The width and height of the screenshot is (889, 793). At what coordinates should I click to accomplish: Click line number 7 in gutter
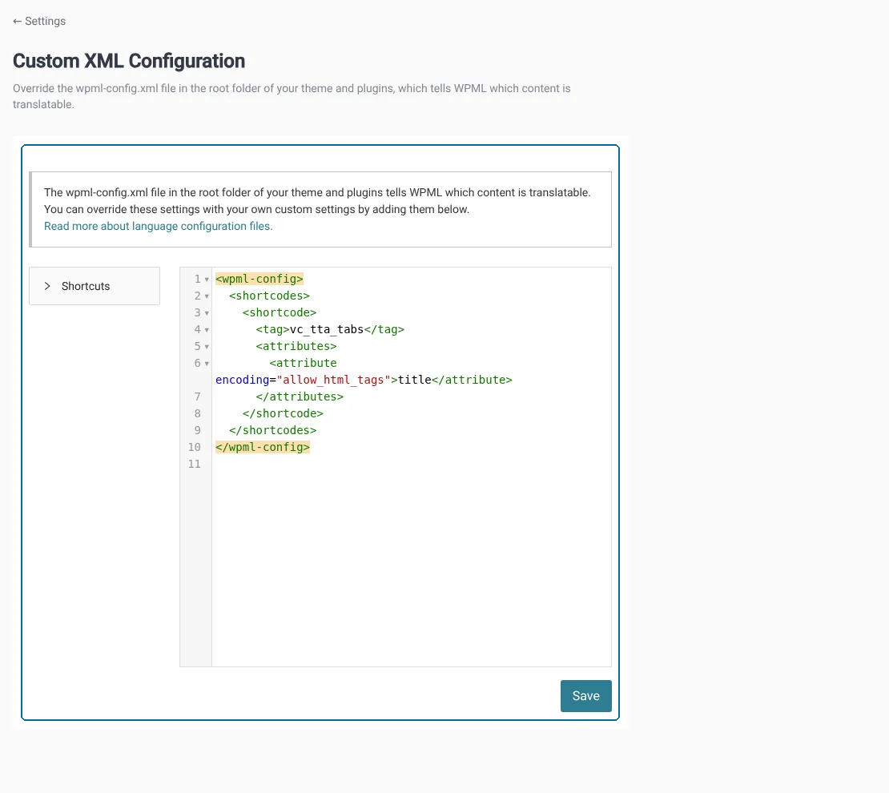click(197, 396)
